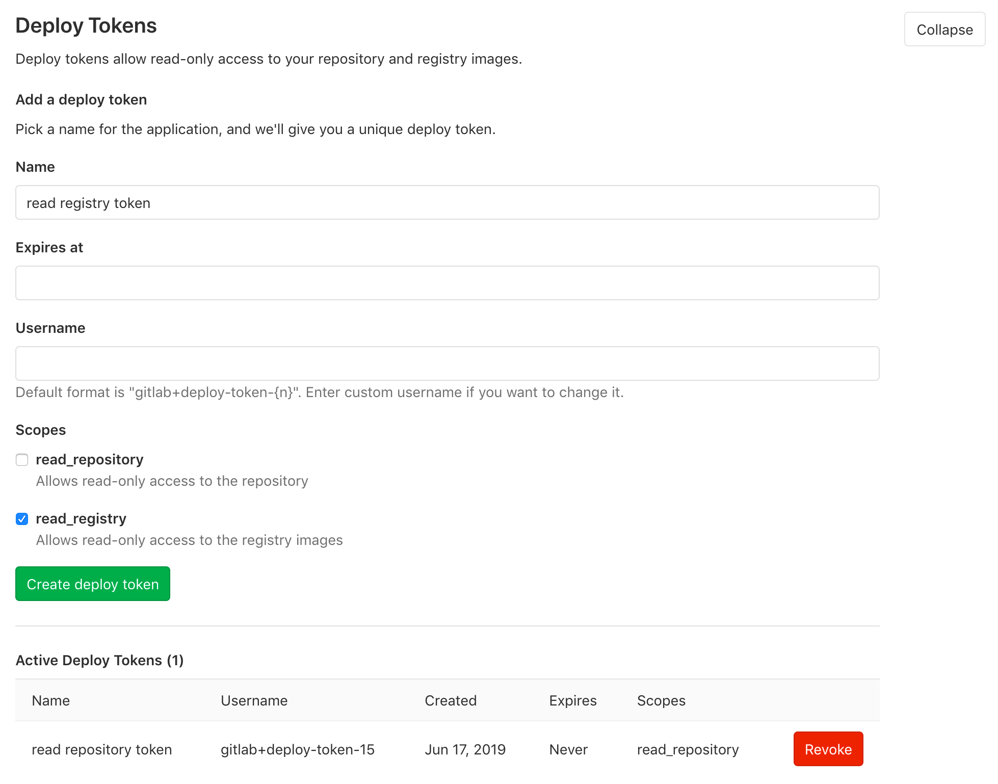Enable the read_repository scope checkbox

(22, 460)
